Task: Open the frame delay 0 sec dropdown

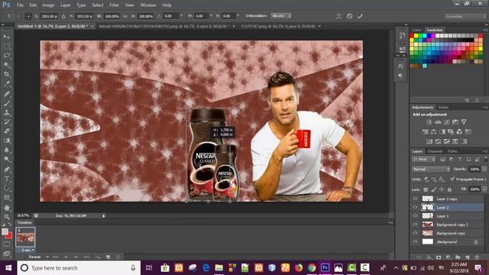Action: [x=28, y=250]
